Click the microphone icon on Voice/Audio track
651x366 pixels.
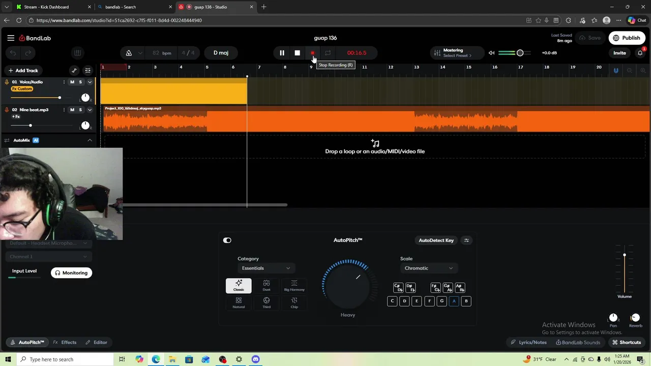coord(7,82)
